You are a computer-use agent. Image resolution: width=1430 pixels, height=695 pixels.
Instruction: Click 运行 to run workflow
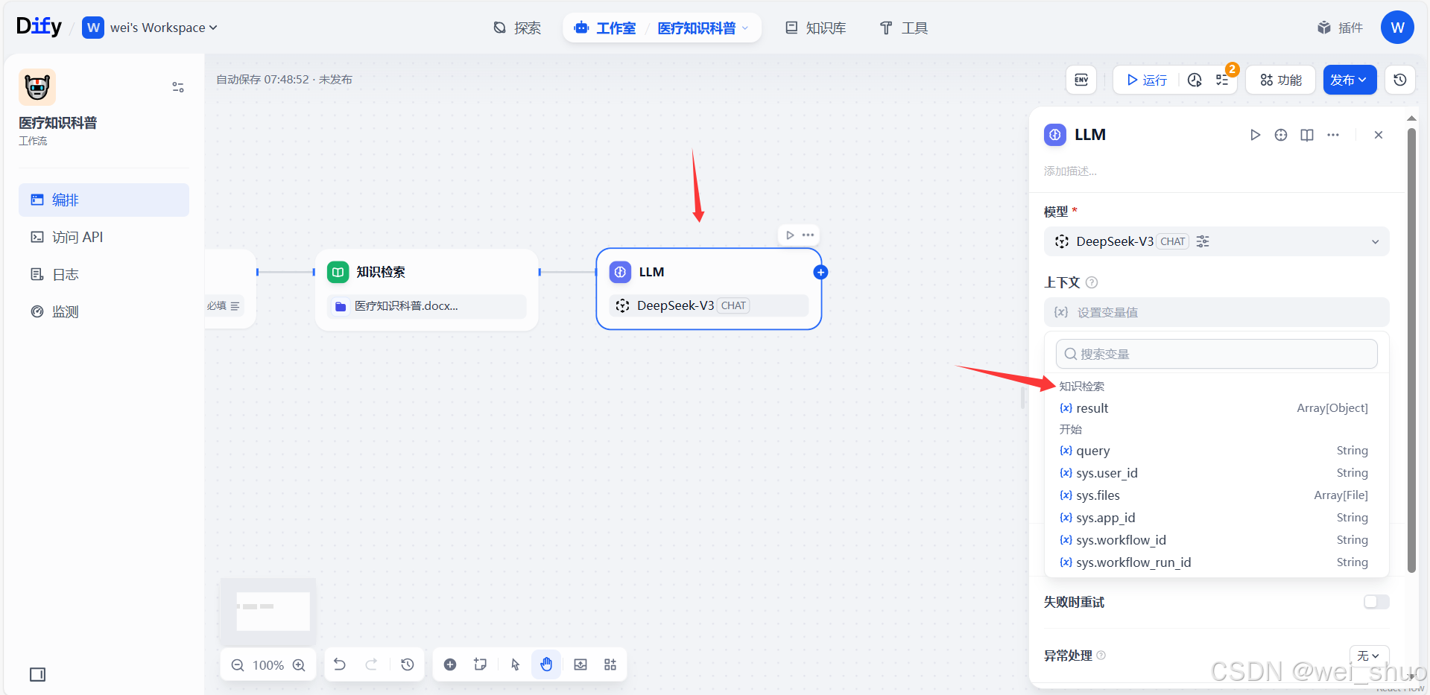click(x=1147, y=80)
